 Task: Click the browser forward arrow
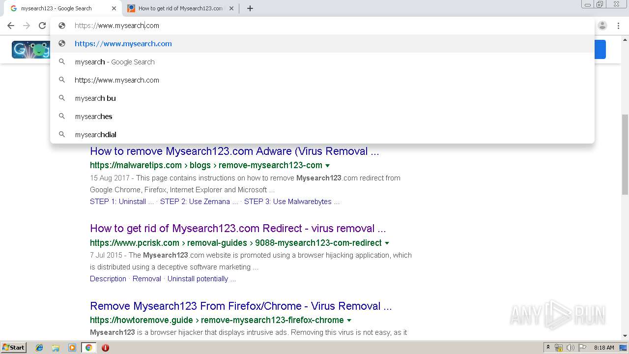27,26
